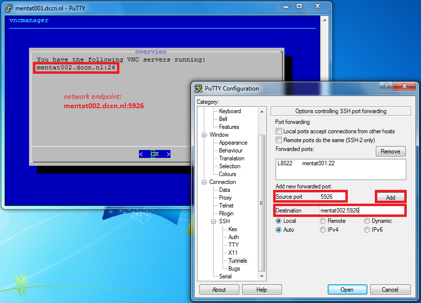The image size is (421, 303).
Task: Choose the IPv6 radio option
Action: coord(367,230)
